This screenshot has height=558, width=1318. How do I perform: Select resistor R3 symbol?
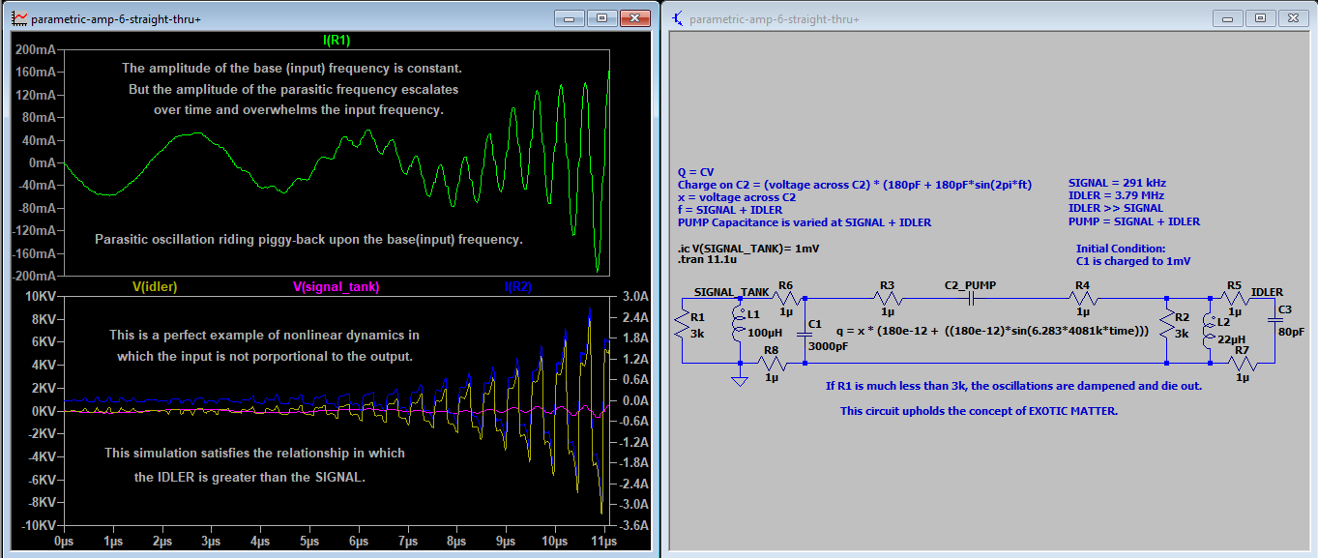click(888, 299)
